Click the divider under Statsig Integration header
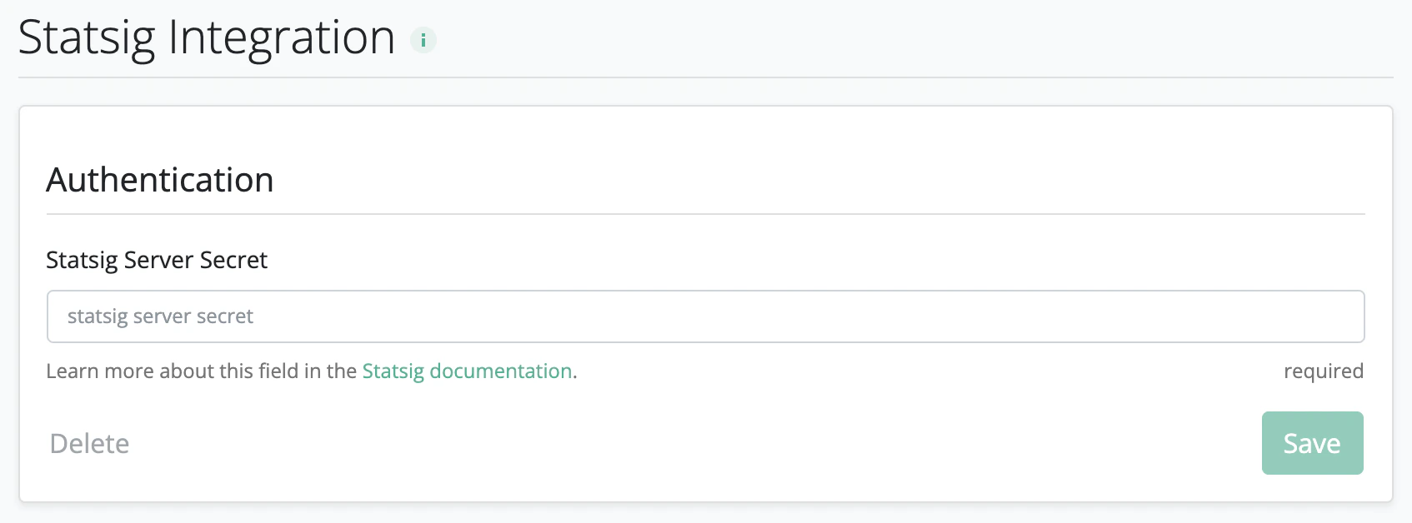Image resolution: width=1412 pixels, height=523 pixels. [706, 79]
